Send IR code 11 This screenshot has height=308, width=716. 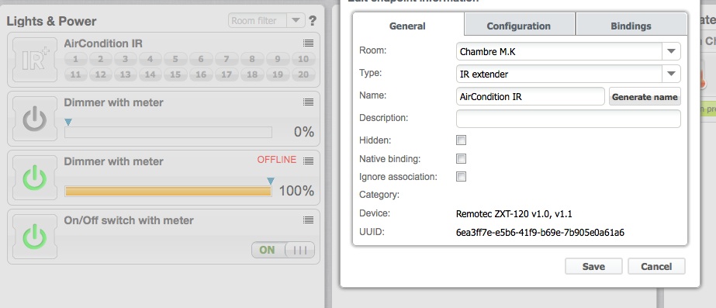click(76, 74)
